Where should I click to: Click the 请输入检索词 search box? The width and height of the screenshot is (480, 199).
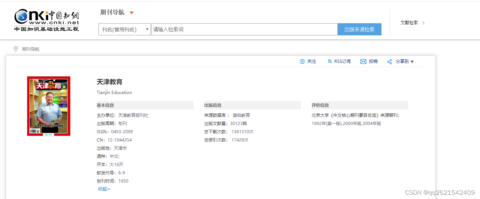(244, 29)
